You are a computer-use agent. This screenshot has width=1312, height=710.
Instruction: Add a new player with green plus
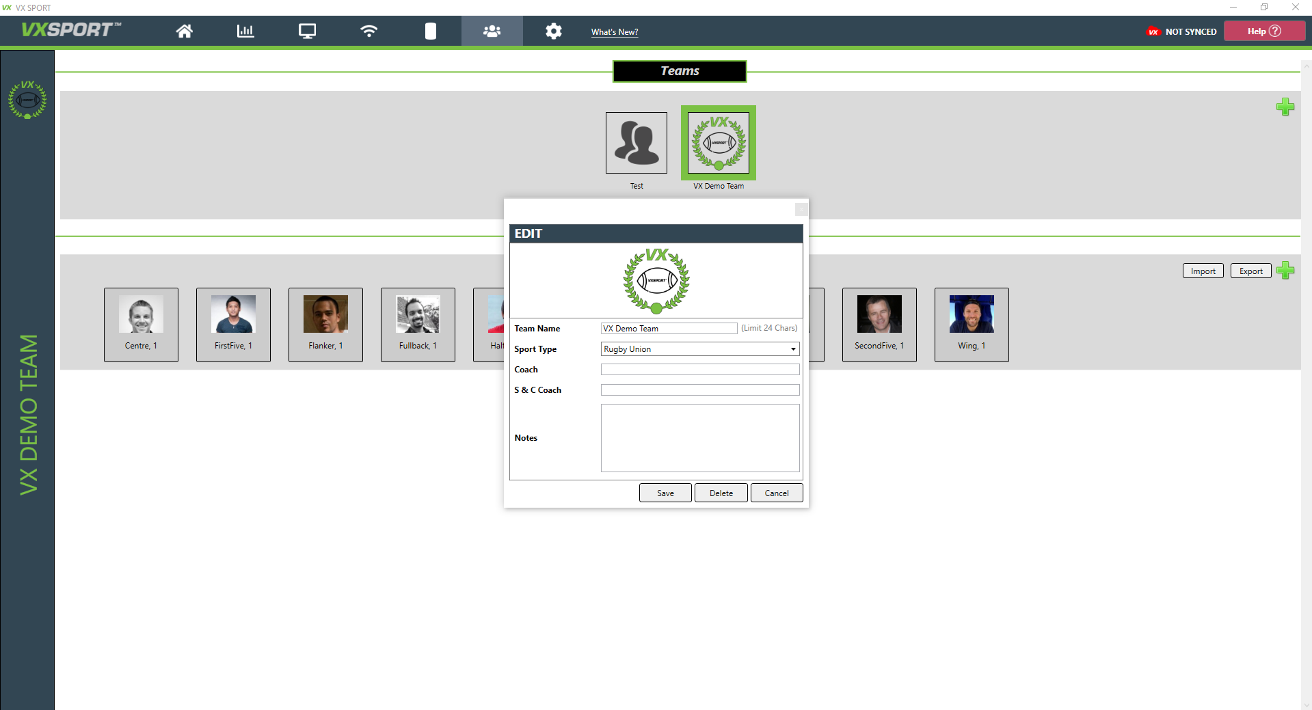pyautogui.click(x=1285, y=270)
